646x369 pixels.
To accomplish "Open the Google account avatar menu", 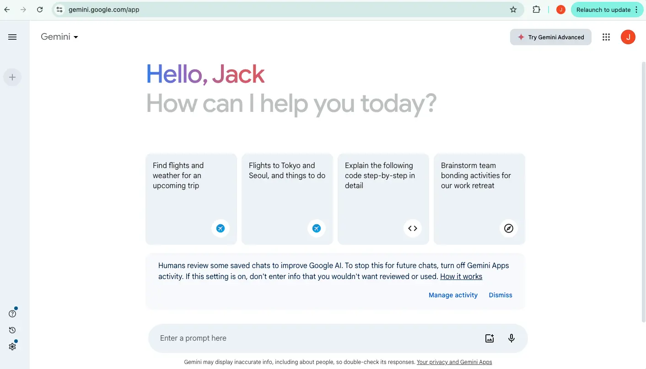I will (628, 37).
